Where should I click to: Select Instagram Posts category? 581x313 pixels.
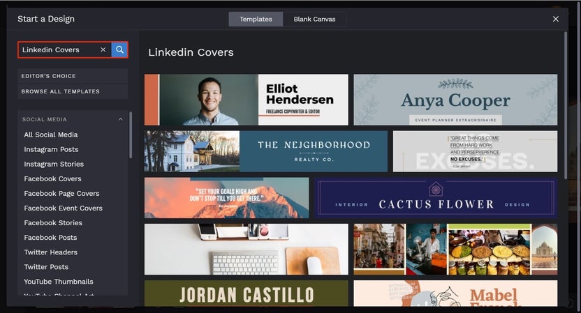coord(51,149)
